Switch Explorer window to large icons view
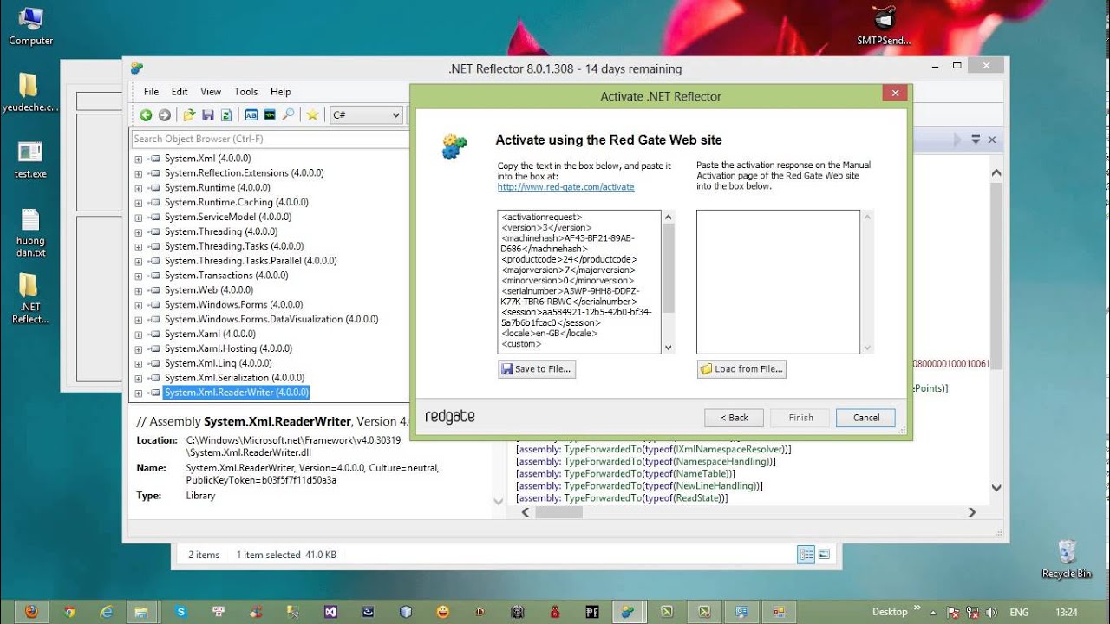Screen dimensions: 1110x624 (x=824, y=555)
